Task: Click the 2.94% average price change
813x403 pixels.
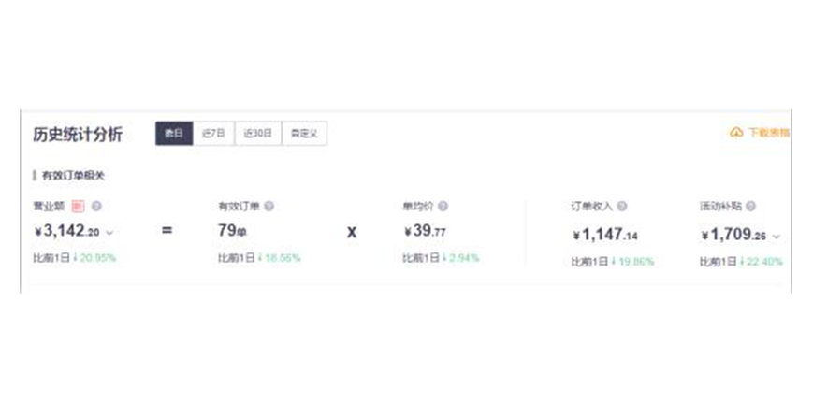Action: [464, 257]
